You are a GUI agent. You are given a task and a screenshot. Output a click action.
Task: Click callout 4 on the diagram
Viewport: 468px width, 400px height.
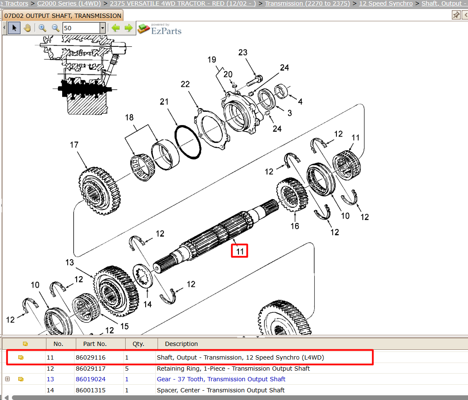click(x=300, y=102)
